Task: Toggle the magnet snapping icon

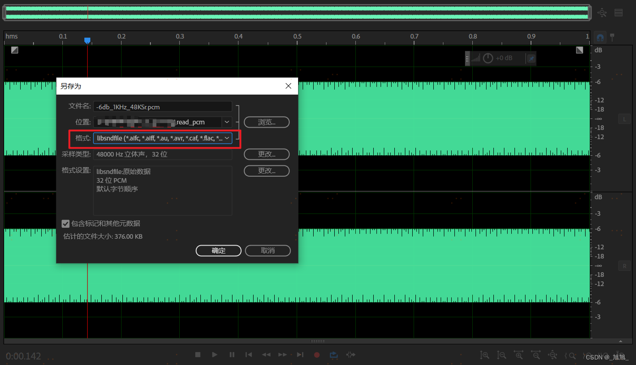Action: pos(600,38)
